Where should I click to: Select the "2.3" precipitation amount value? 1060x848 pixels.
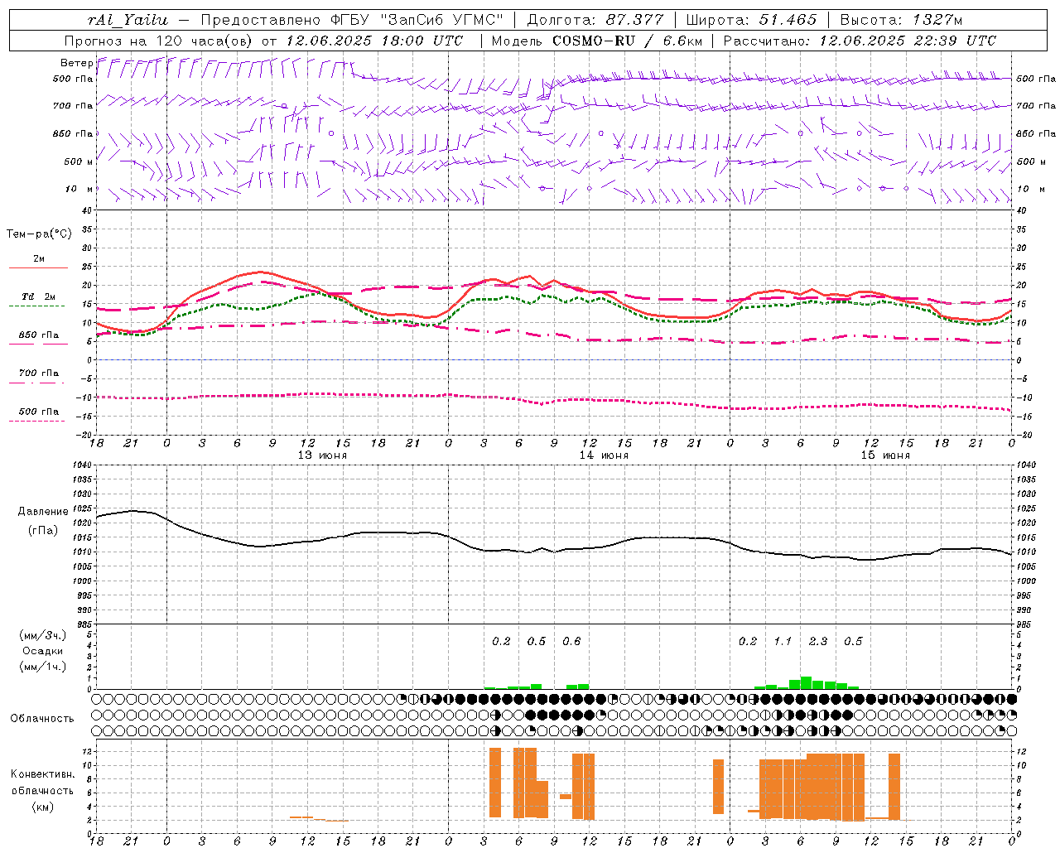coord(818,641)
